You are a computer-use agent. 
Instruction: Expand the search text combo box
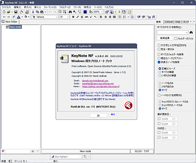pos(187,33)
